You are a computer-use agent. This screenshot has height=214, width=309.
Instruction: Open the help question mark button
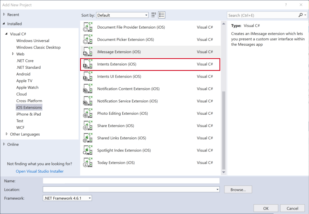coord(286,5)
